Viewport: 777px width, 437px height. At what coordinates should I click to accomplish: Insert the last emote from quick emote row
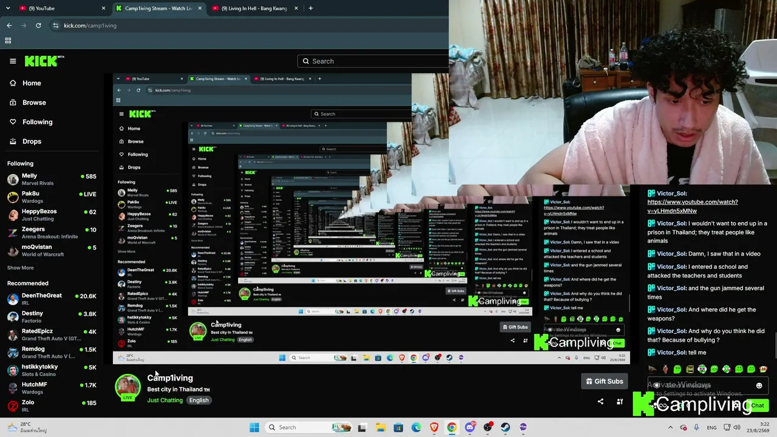coord(764,369)
